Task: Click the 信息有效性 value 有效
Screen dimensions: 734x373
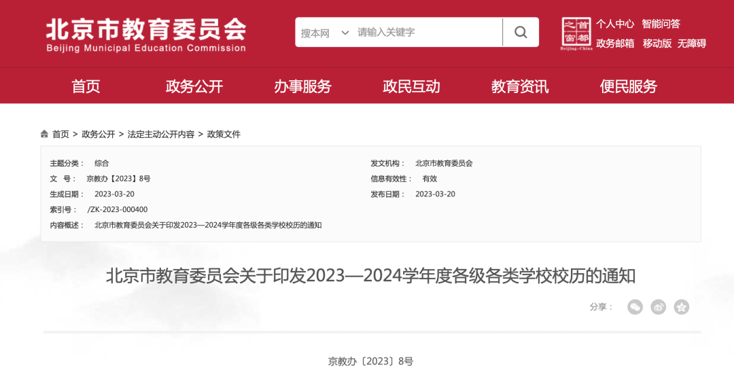Action: (430, 179)
